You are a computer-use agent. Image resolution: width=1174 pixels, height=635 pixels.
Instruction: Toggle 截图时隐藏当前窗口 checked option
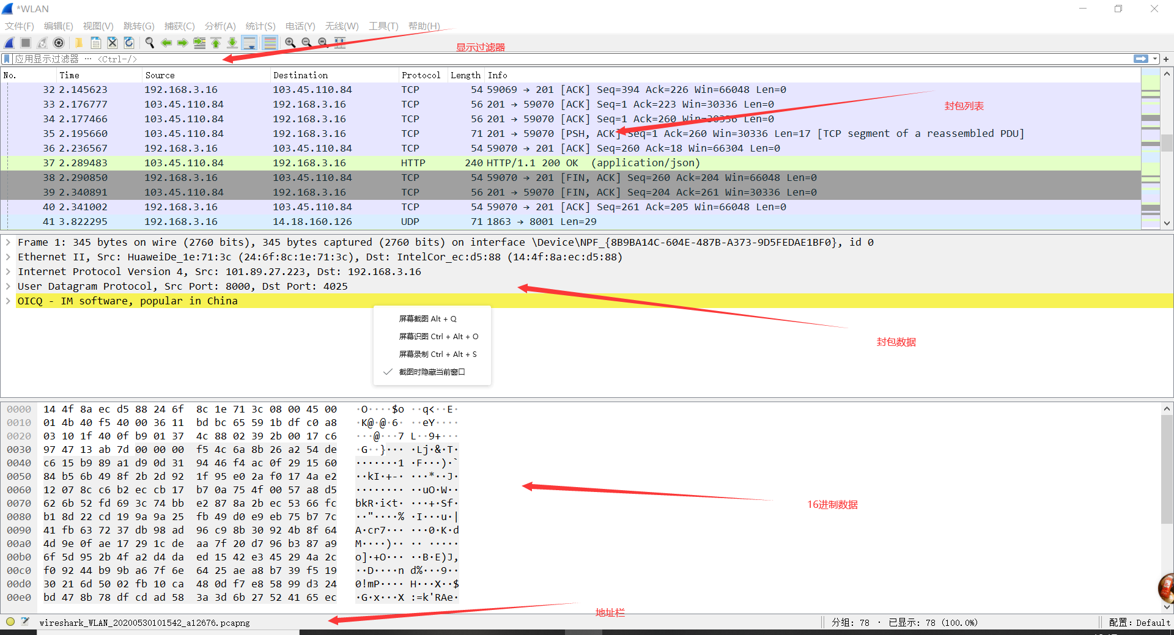pyautogui.click(x=432, y=372)
